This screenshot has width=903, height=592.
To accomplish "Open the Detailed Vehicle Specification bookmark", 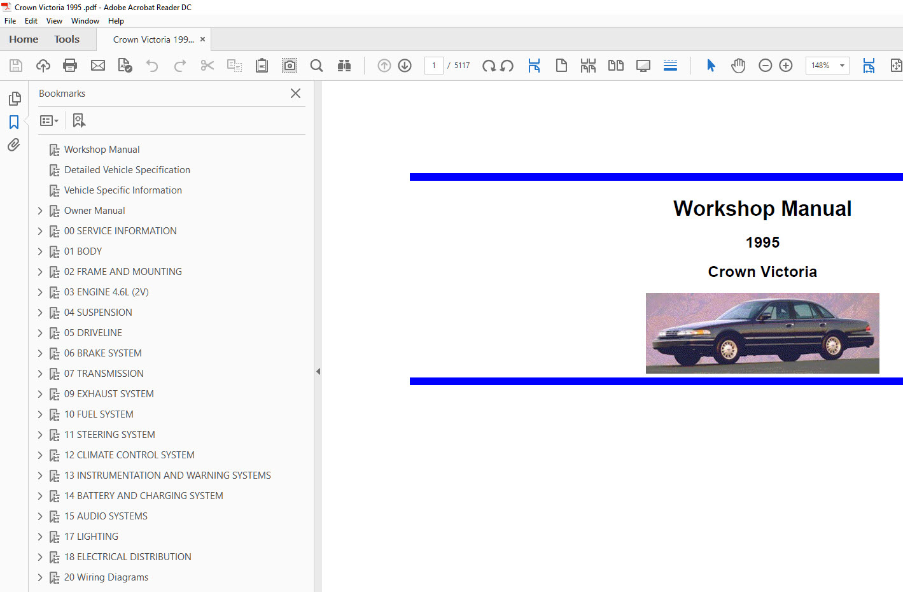I will (x=127, y=170).
